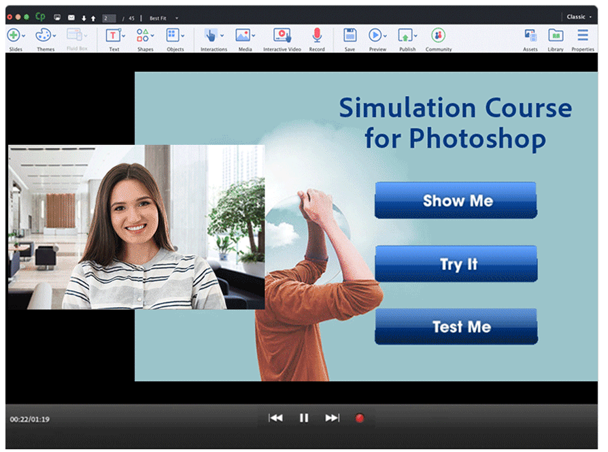
Task: Skip forward with the fast-forward button
Action: point(333,418)
